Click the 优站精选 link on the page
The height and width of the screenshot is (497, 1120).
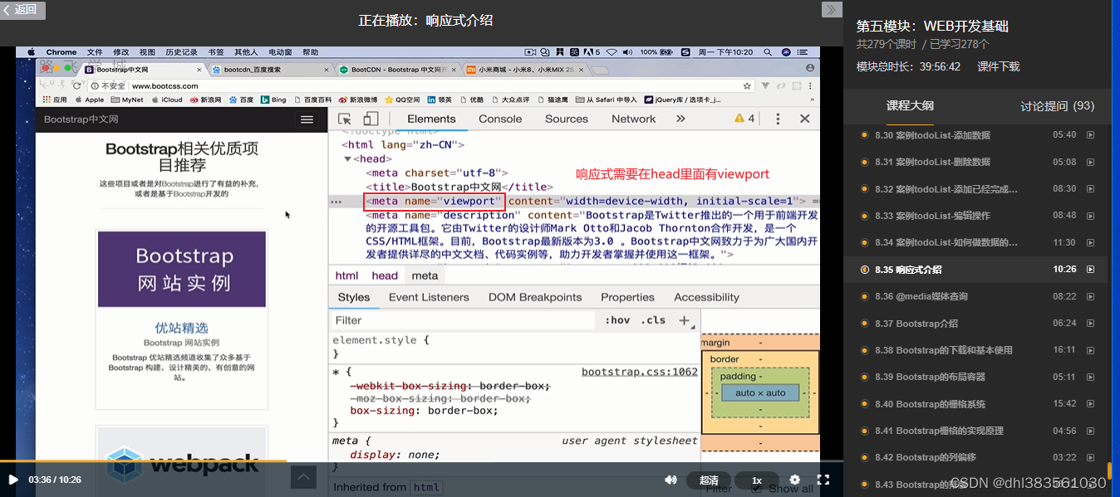(x=182, y=328)
